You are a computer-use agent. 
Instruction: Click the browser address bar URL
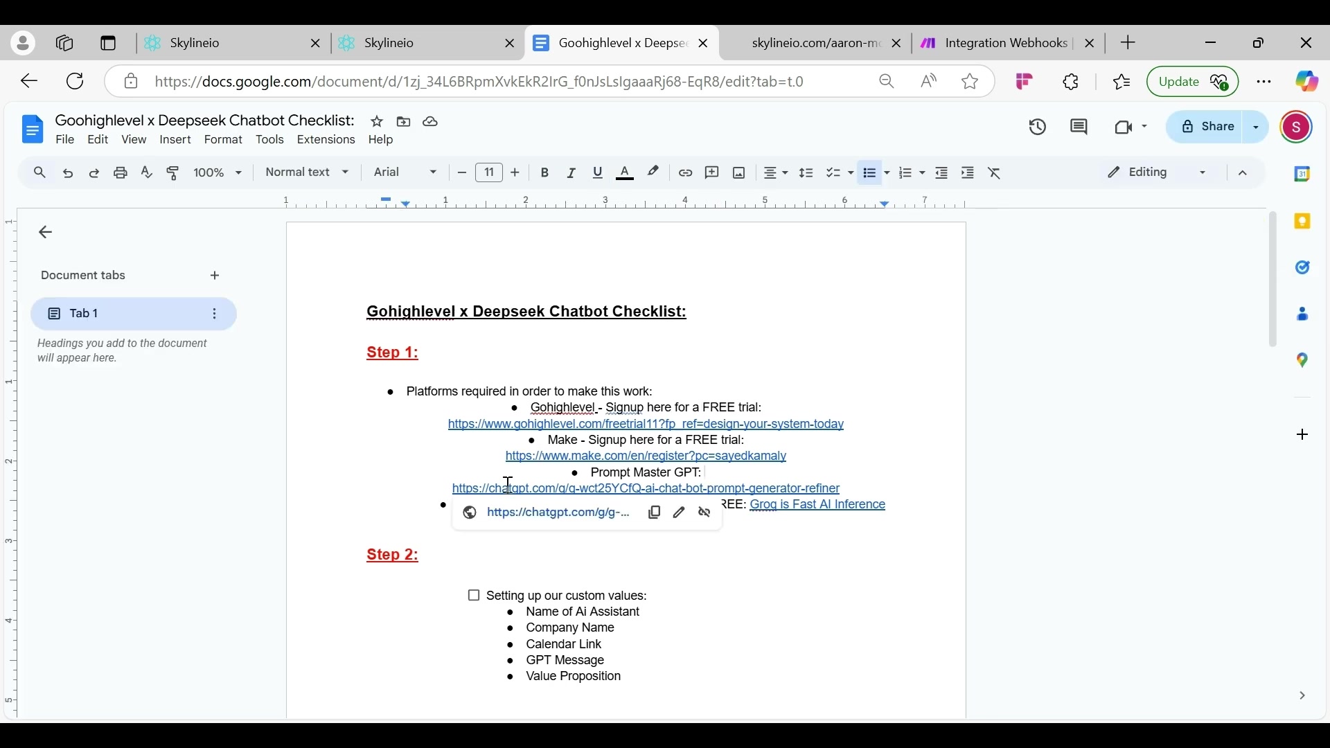point(480,82)
